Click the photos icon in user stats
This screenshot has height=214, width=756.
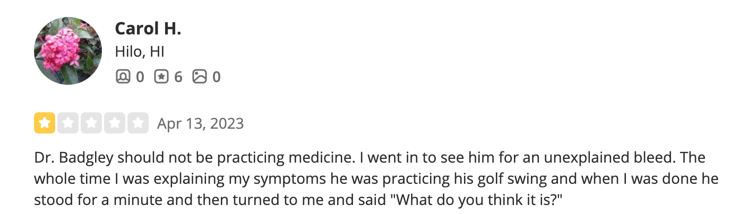coord(199,77)
